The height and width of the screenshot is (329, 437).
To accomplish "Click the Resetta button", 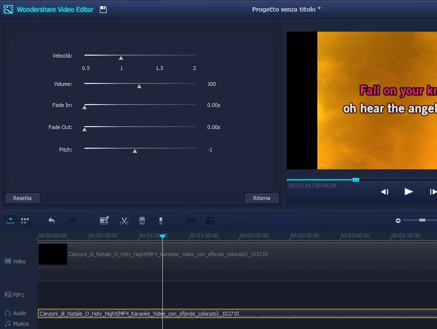I will pos(22,198).
